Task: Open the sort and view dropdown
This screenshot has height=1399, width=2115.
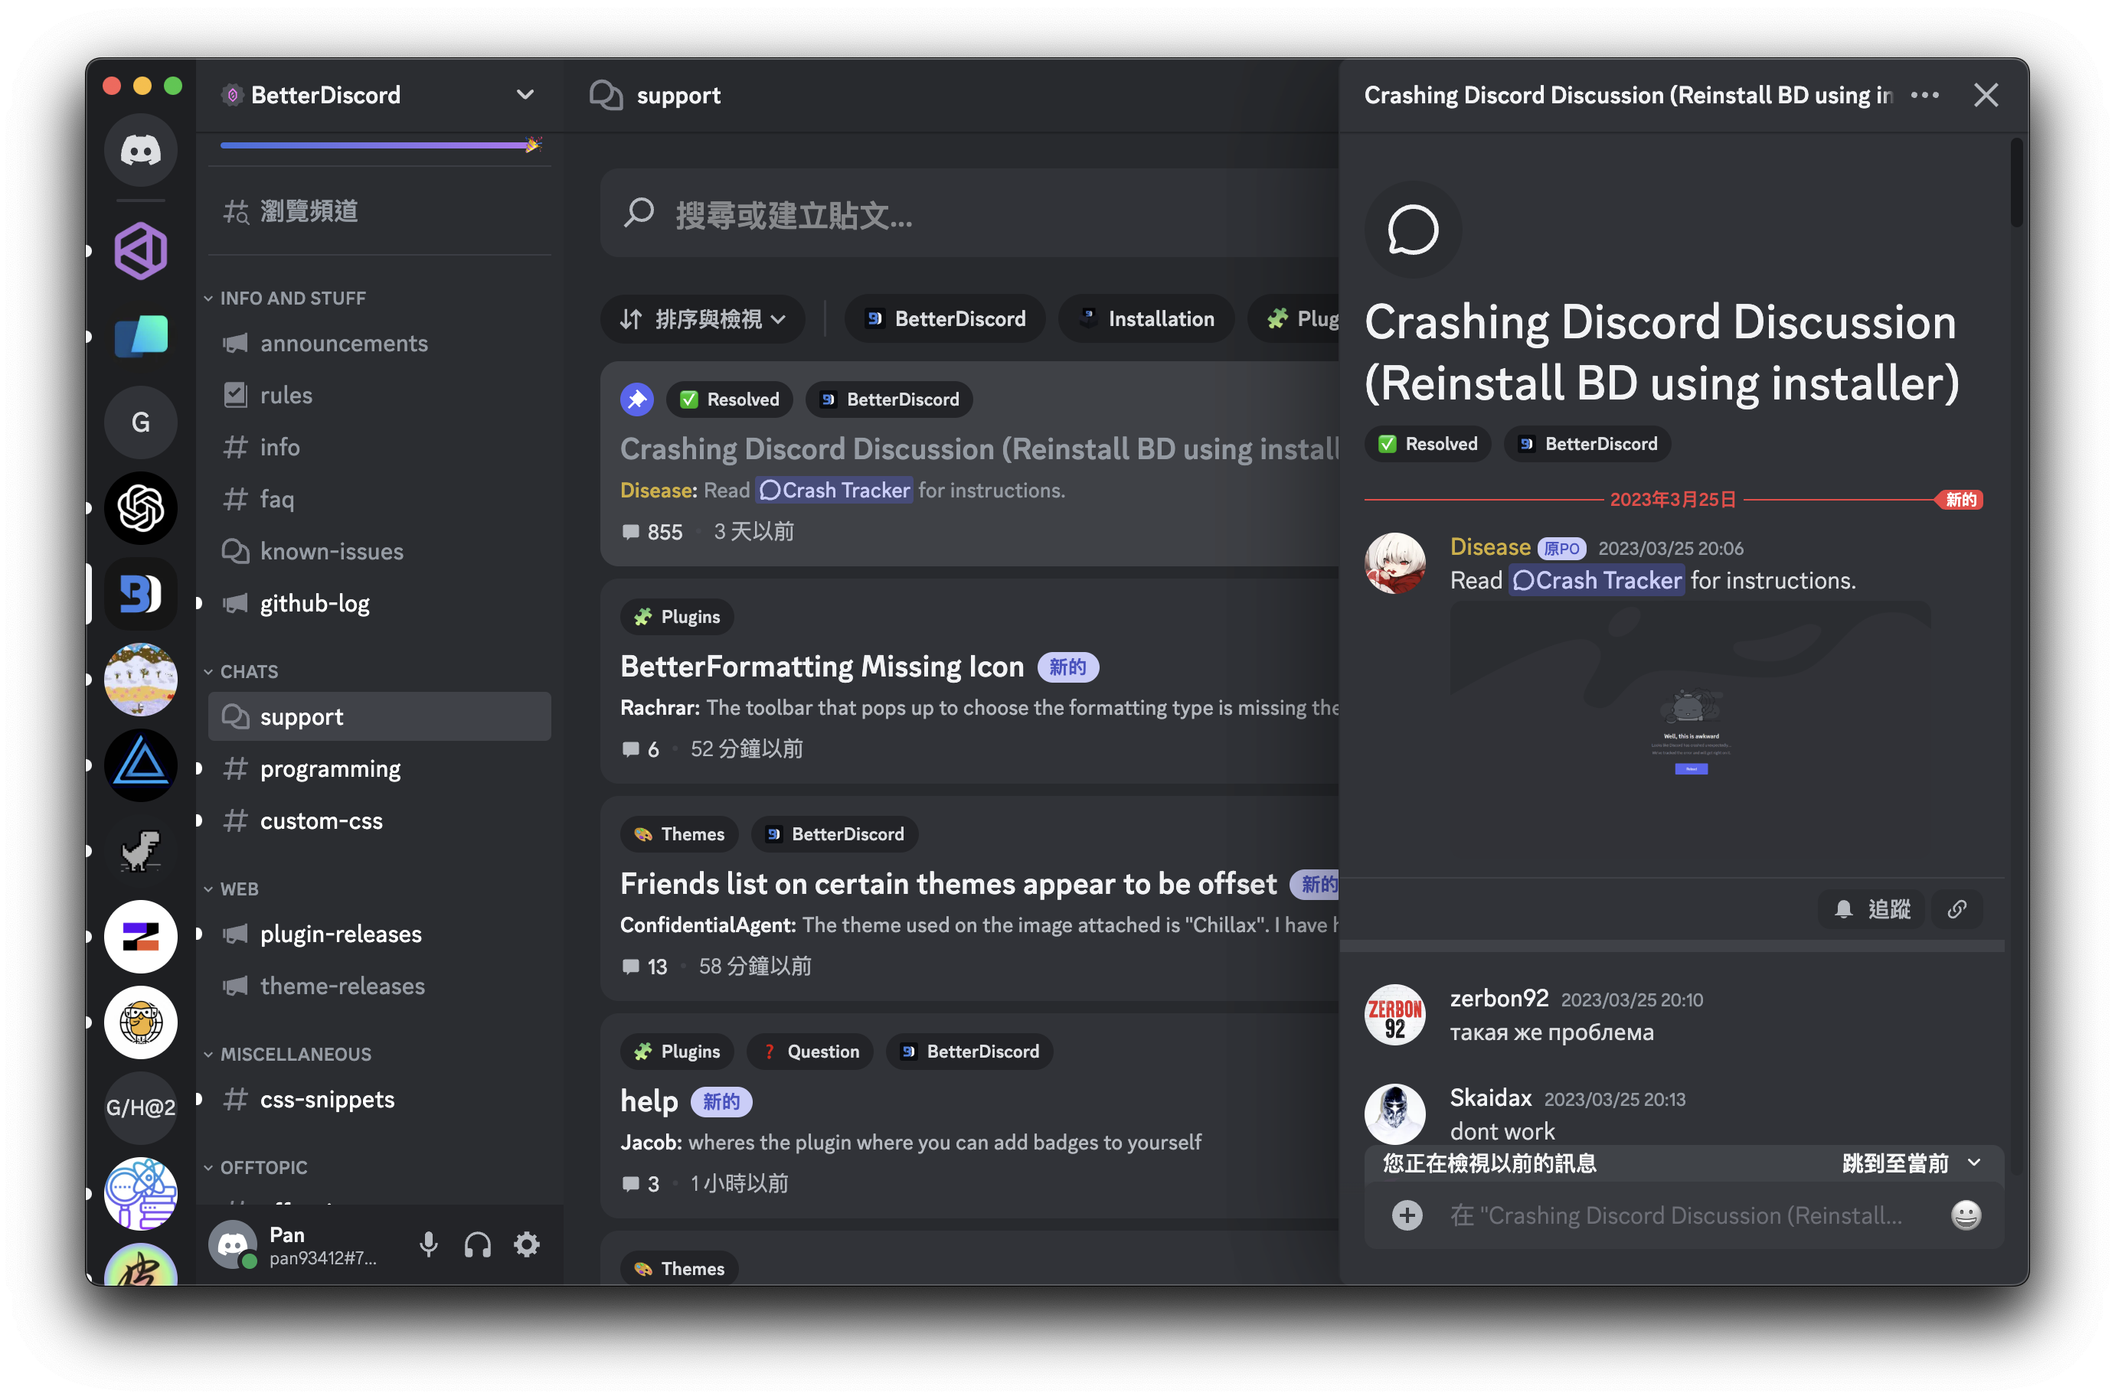Action: click(x=703, y=319)
